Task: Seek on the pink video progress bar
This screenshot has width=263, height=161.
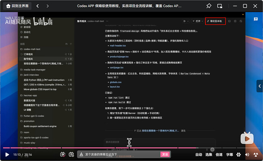Action: [131, 148]
